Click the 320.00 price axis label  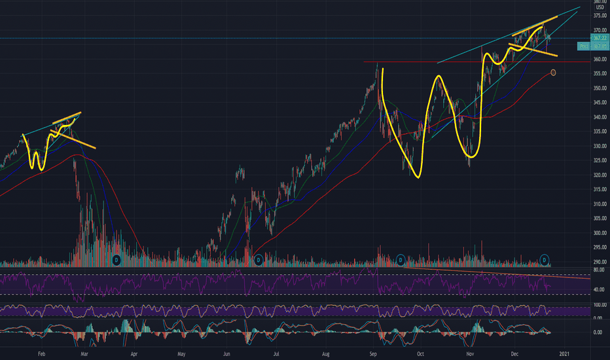point(600,175)
